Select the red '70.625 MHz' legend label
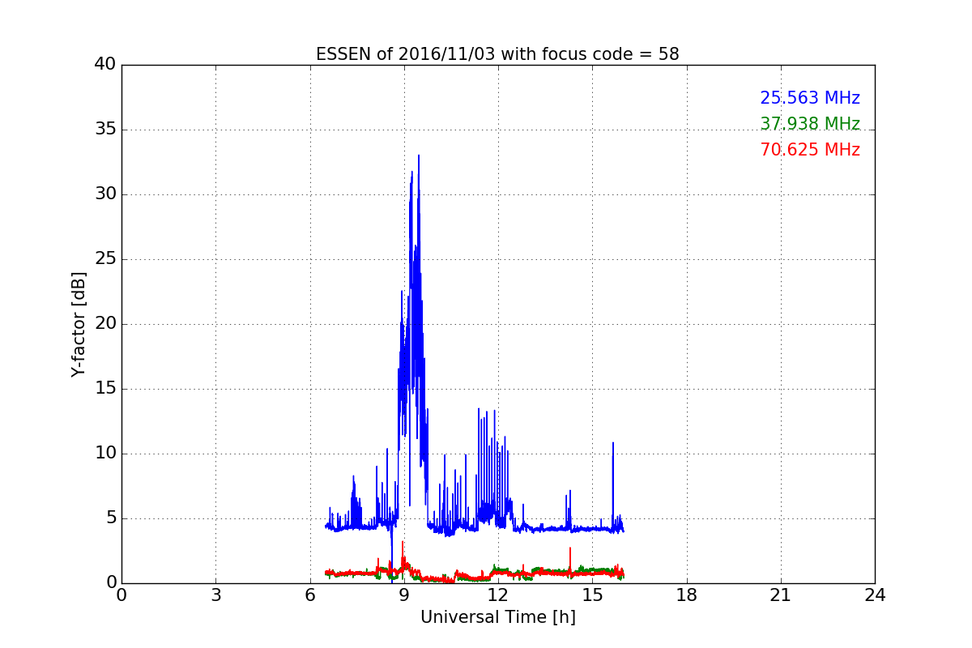 tap(810, 150)
